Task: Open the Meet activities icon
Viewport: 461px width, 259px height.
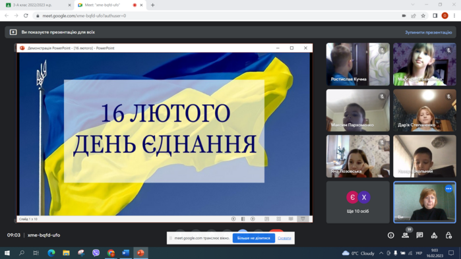Action: 434,235
